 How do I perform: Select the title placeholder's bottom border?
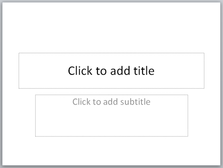tap(111, 88)
